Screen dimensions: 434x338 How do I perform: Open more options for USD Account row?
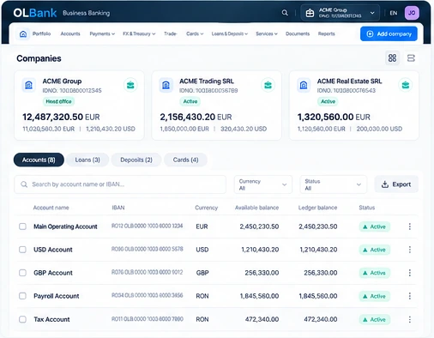click(410, 250)
